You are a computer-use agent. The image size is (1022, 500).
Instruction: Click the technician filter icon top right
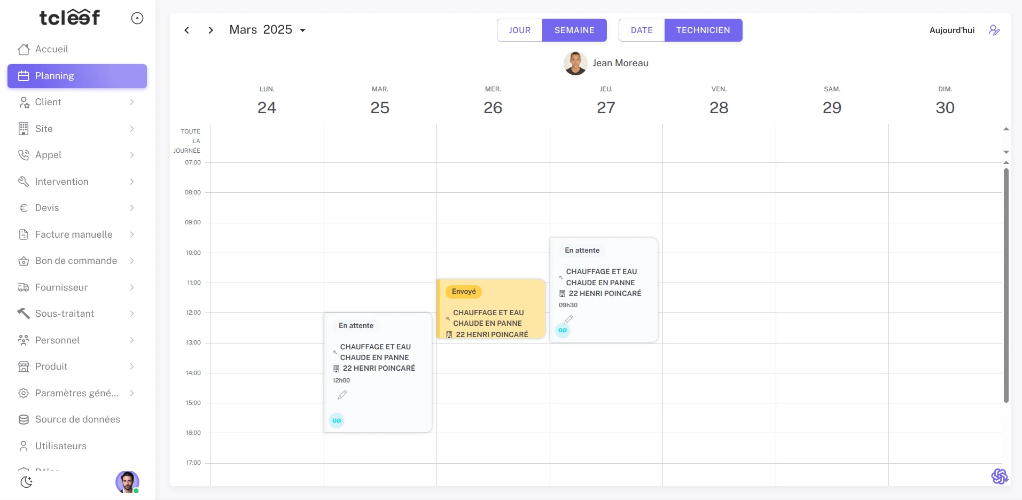click(x=994, y=30)
